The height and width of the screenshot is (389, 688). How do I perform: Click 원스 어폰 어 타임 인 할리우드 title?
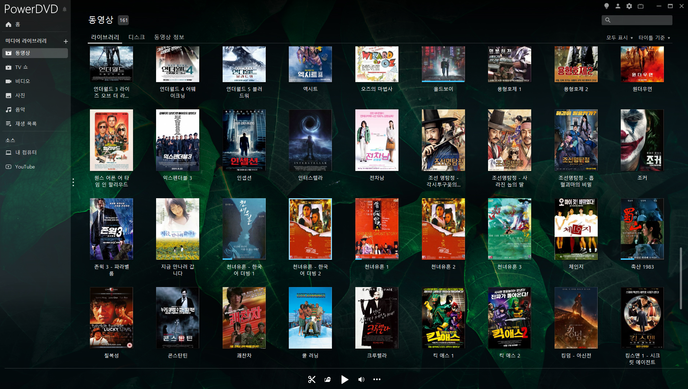pyautogui.click(x=111, y=181)
